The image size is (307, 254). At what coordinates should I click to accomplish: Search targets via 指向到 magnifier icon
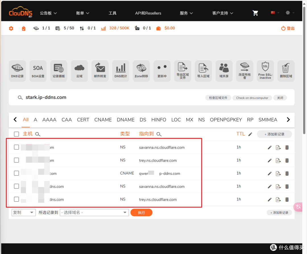159,134
